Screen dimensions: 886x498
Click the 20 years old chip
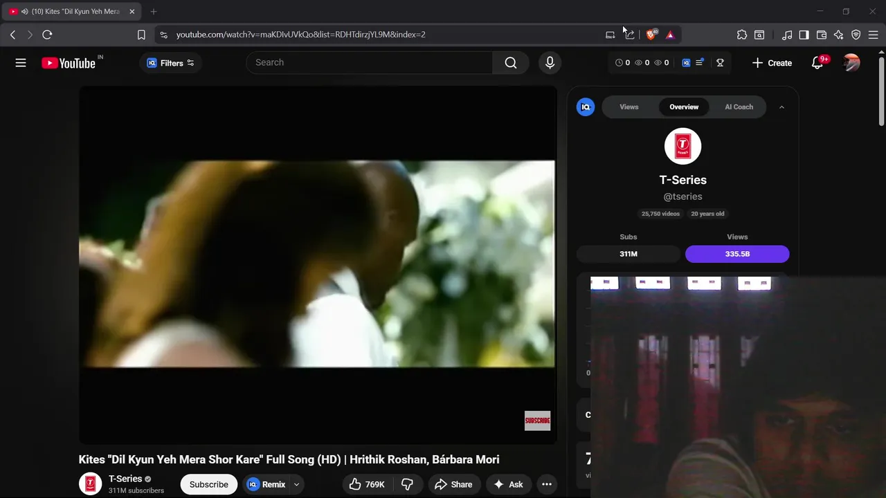tap(707, 214)
